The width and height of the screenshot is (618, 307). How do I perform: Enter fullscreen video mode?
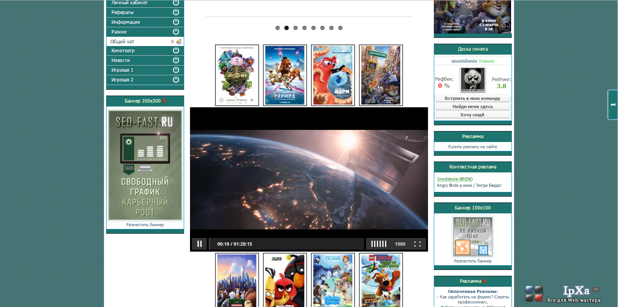click(x=417, y=244)
